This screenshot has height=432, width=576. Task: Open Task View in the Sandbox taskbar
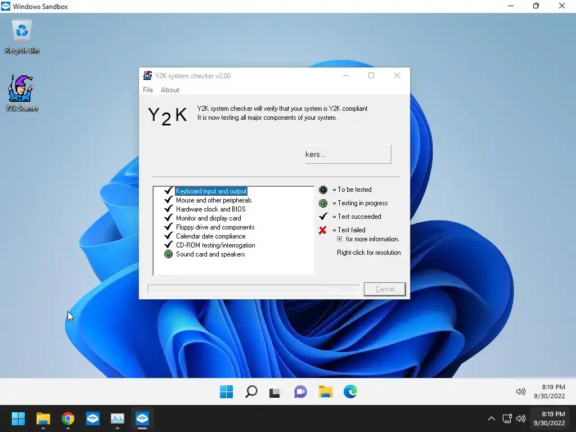pos(275,392)
